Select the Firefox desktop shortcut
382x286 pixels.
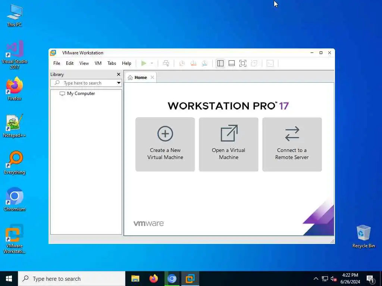point(15,89)
